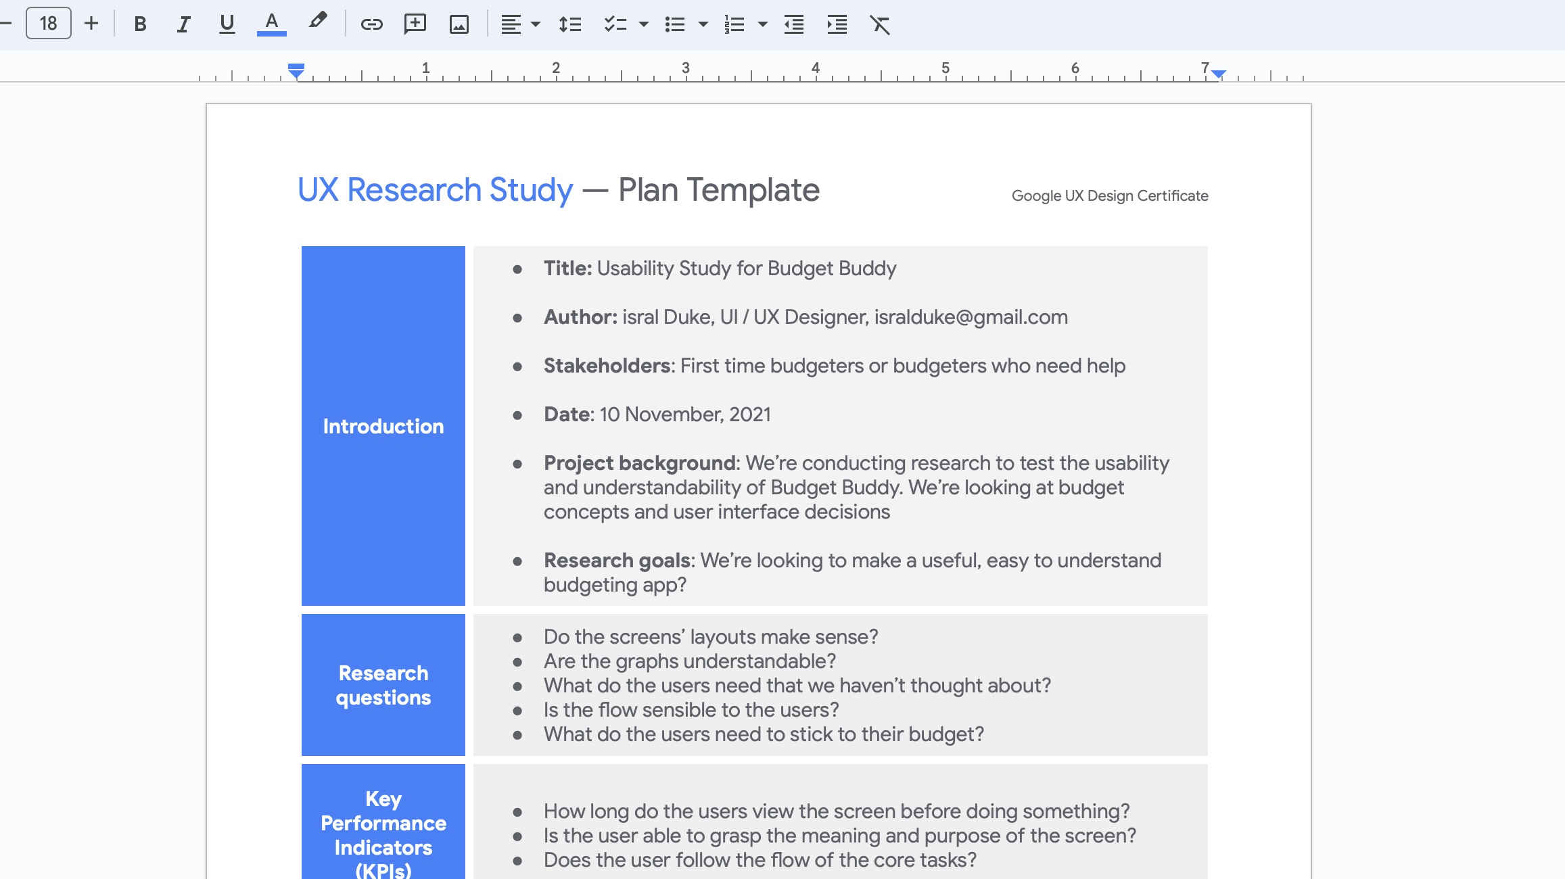This screenshot has width=1565, height=879.
Task: Click 'Does the user follow the flow' line
Action: point(760,860)
